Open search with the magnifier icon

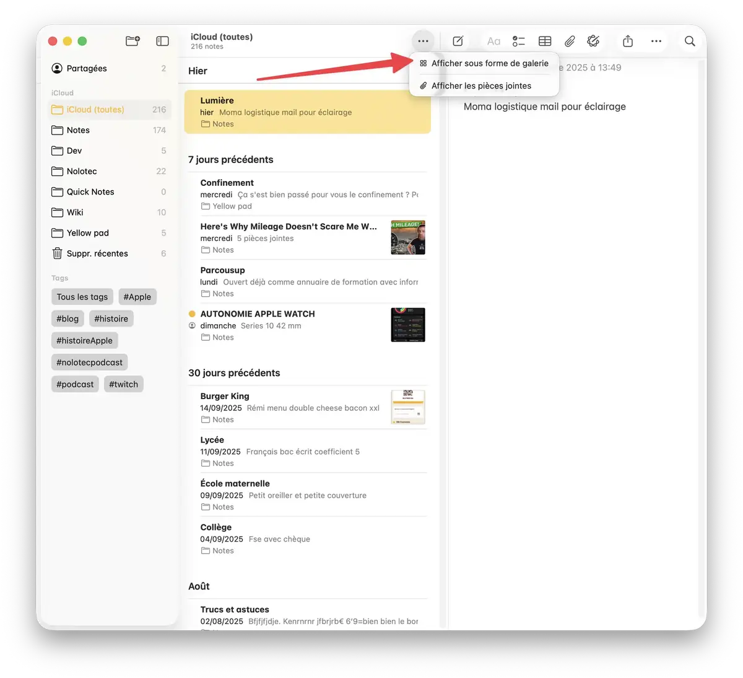tap(689, 41)
